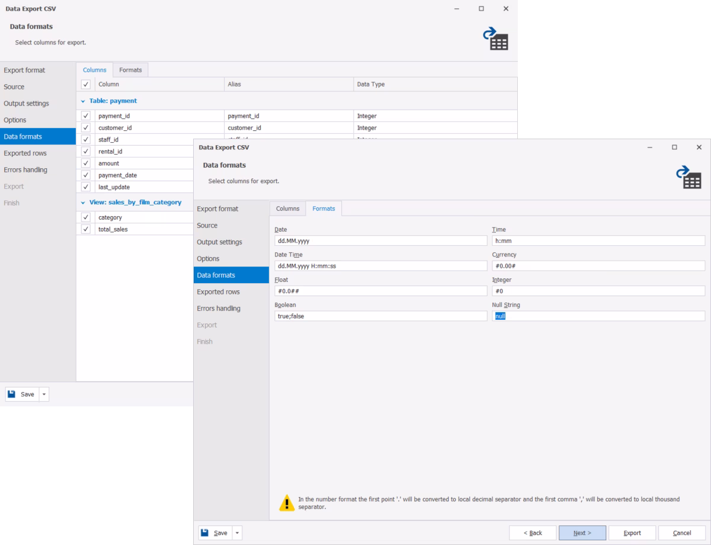Image resolution: width=711 pixels, height=545 pixels.
Task: Click Save button in back window
Action: (22, 394)
